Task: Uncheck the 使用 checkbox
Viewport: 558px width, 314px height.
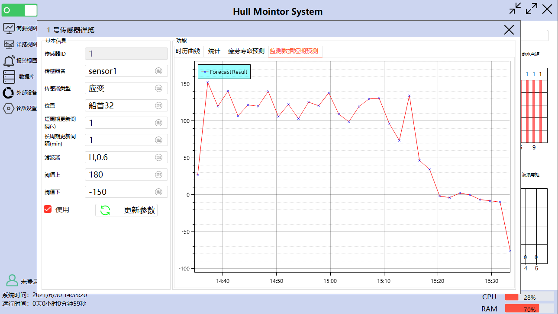Action: (48, 209)
